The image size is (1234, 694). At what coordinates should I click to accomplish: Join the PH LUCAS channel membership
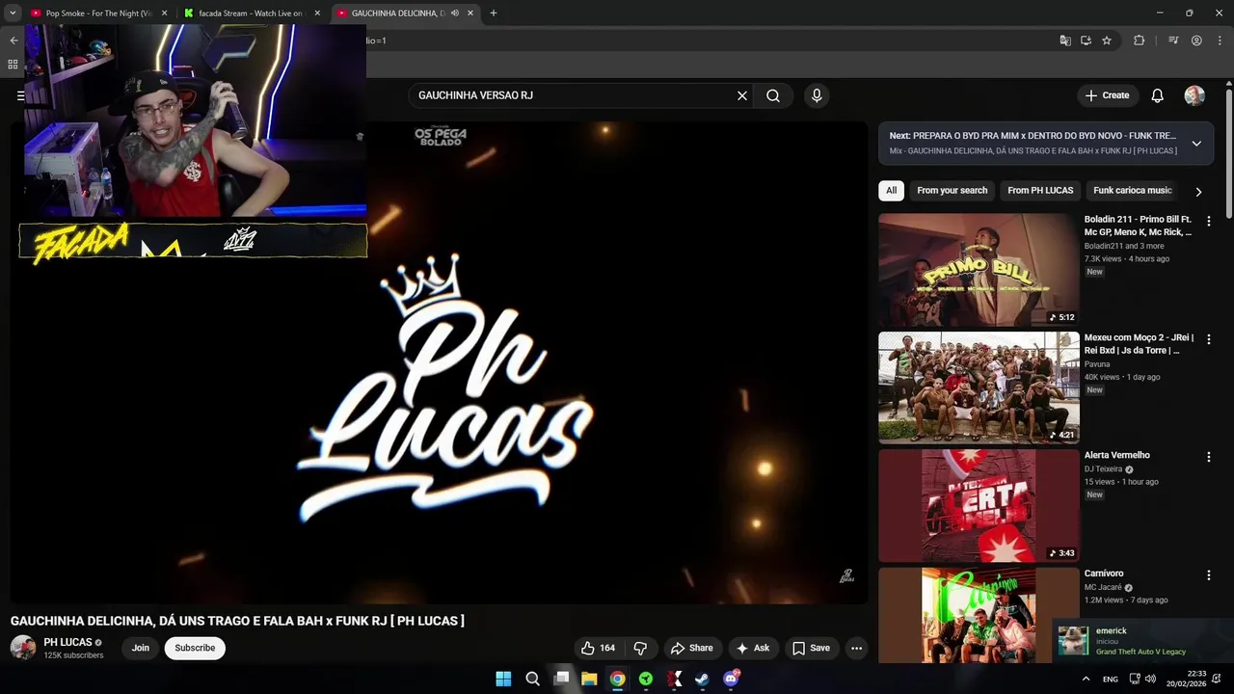pos(141,648)
